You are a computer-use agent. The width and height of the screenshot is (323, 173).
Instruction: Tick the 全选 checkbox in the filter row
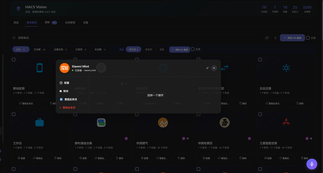coord(192,49)
